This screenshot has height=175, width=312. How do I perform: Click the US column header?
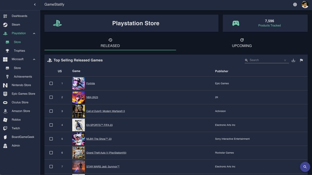coord(60,71)
